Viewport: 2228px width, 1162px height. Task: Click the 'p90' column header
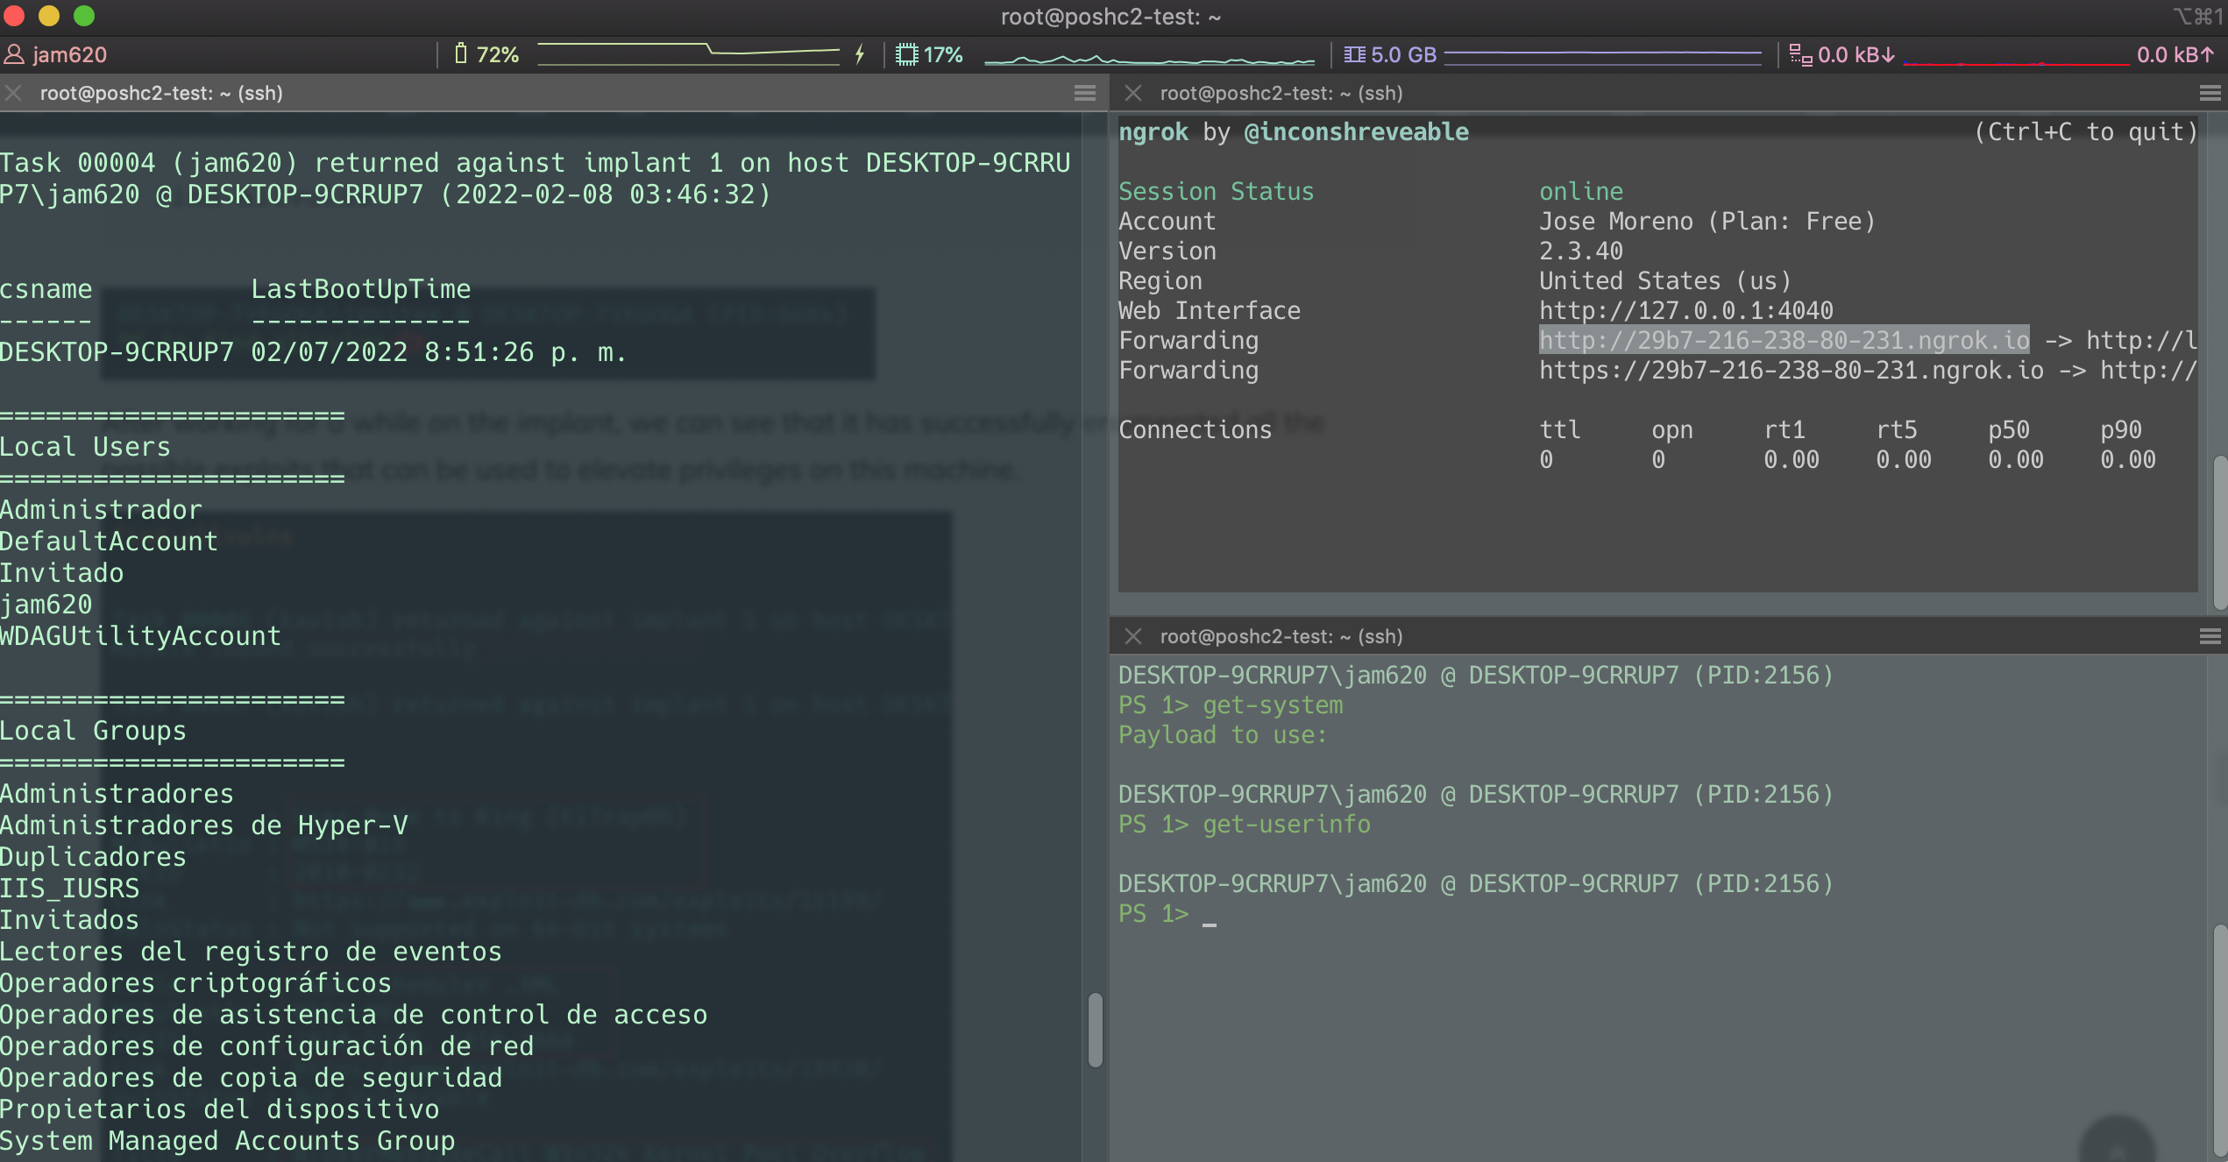[2121, 429]
